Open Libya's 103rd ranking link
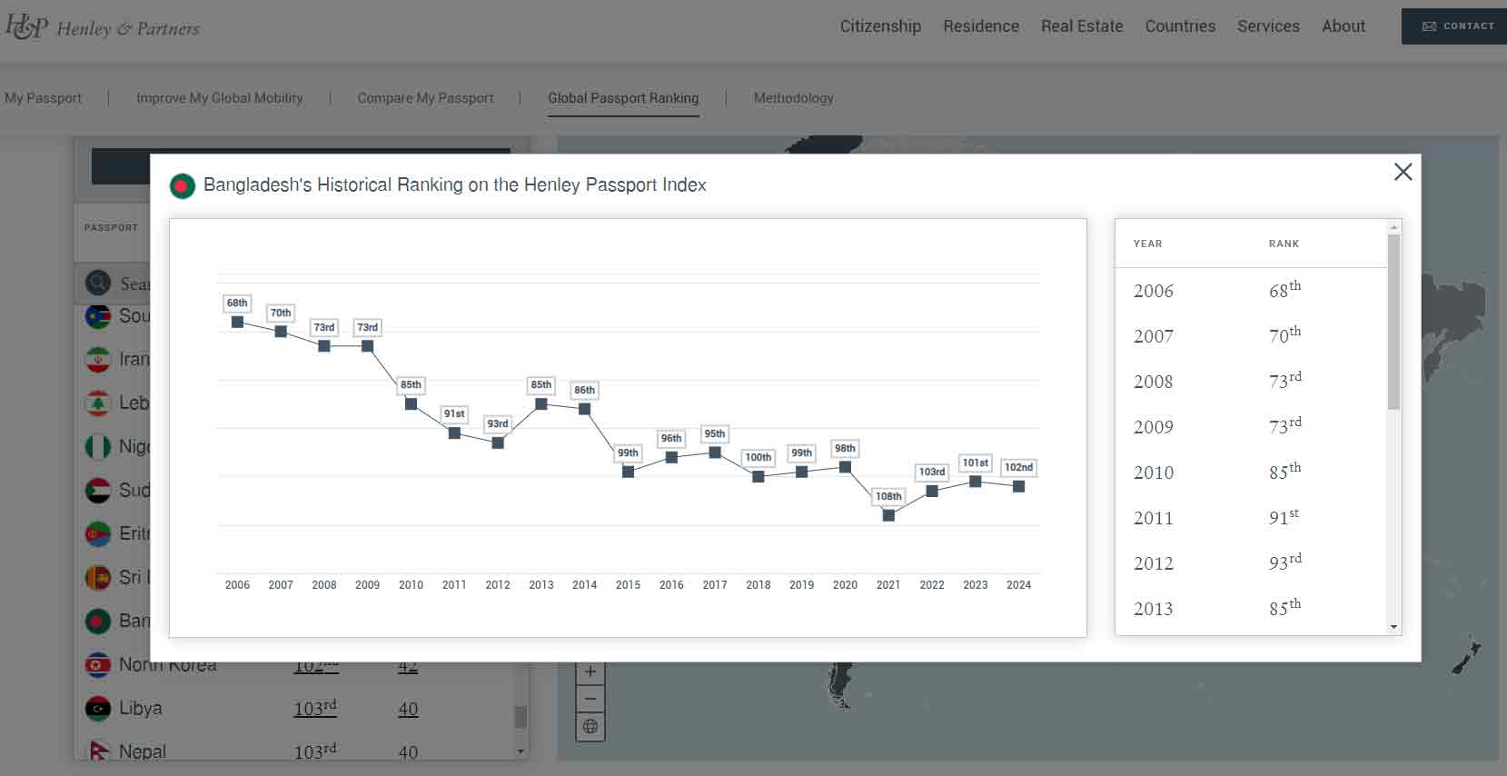 coord(315,708)
